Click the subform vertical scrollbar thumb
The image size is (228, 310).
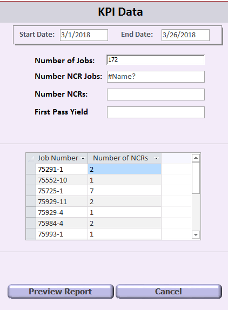coord(196,178)
